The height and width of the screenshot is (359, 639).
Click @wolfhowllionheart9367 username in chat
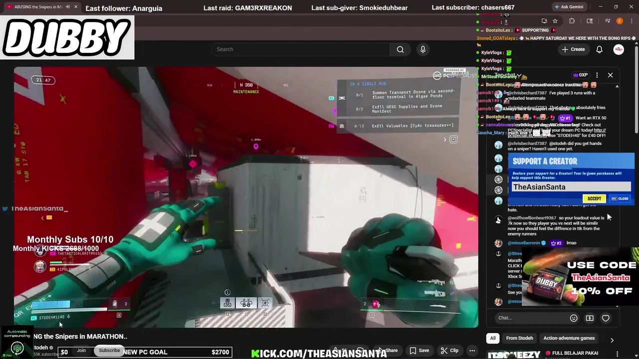[x=532, y=218]
